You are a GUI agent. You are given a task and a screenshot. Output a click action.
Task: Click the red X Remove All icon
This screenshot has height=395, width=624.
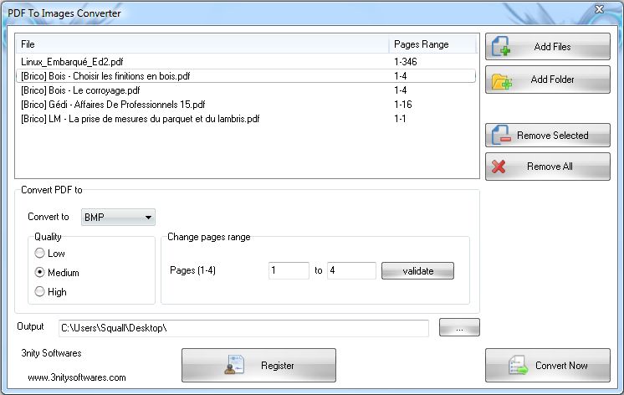coord(499,167)
